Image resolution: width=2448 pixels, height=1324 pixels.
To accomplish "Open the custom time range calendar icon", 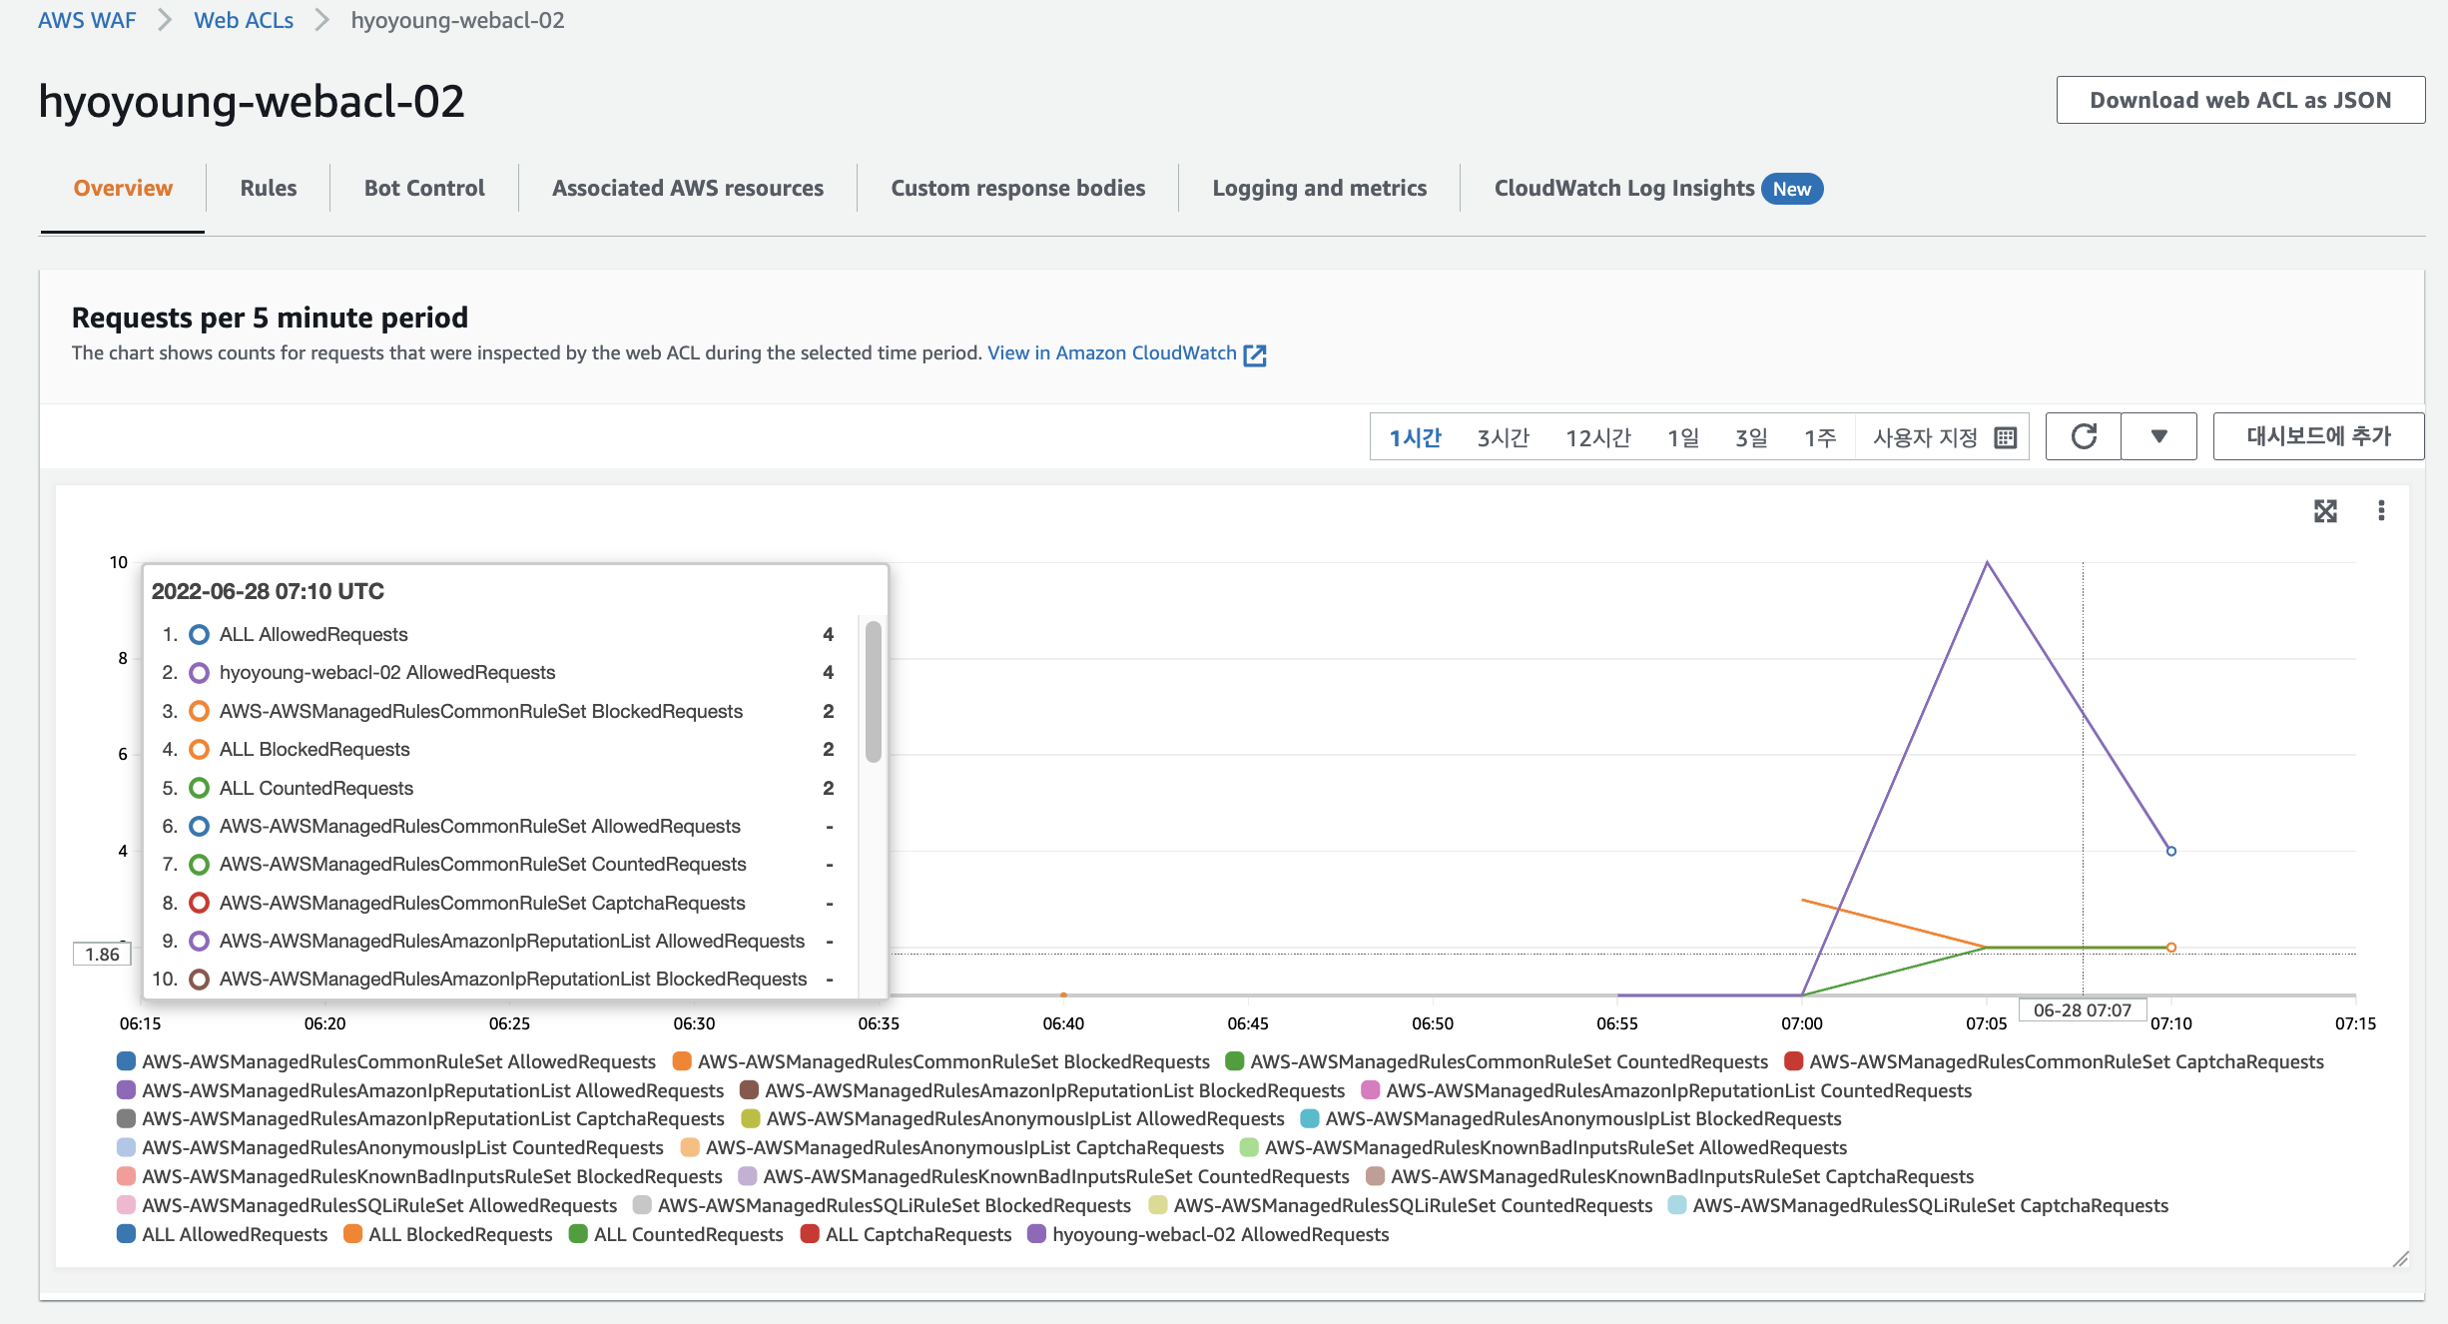I will (2005, 437).
